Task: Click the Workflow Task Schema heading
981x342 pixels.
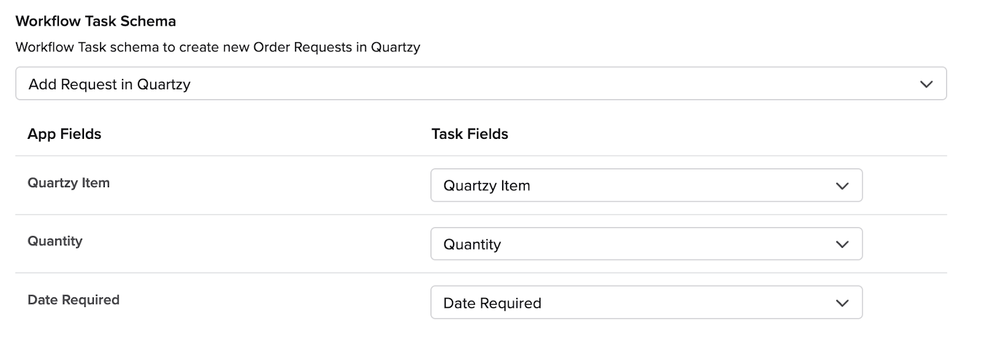Action: 96,21
